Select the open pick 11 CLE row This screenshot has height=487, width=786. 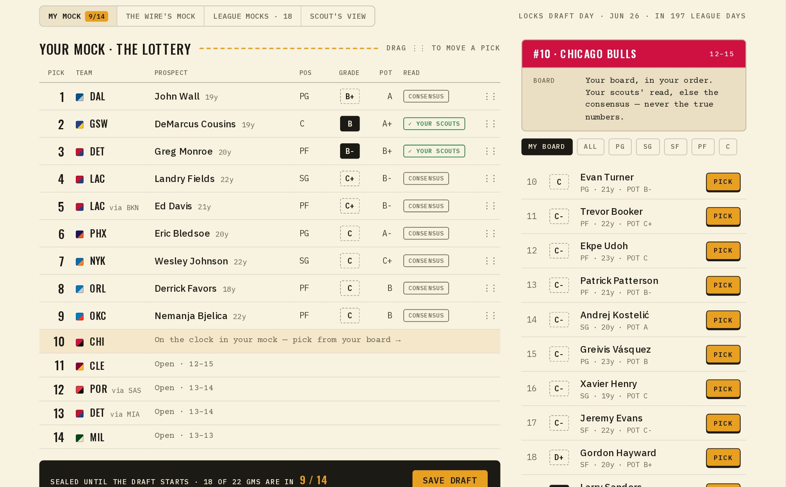click(270, 365)
